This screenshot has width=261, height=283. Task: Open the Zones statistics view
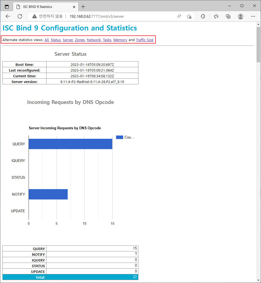click(x=80, y=40)
